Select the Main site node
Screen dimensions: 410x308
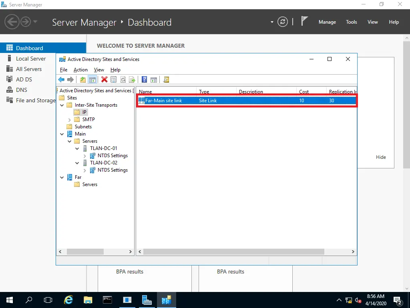click(80, 134)
